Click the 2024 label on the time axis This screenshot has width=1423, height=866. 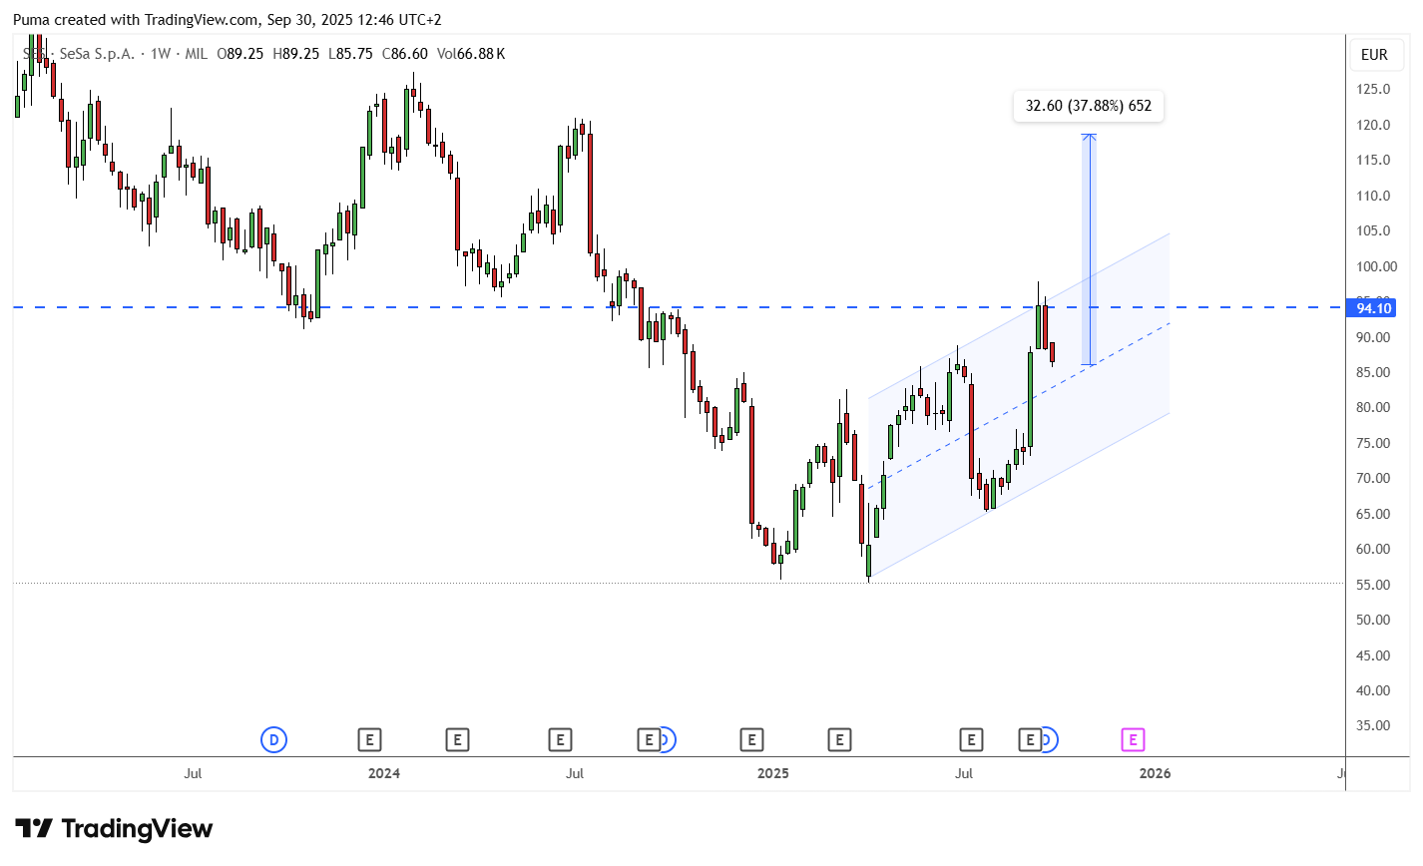point(384,773)
